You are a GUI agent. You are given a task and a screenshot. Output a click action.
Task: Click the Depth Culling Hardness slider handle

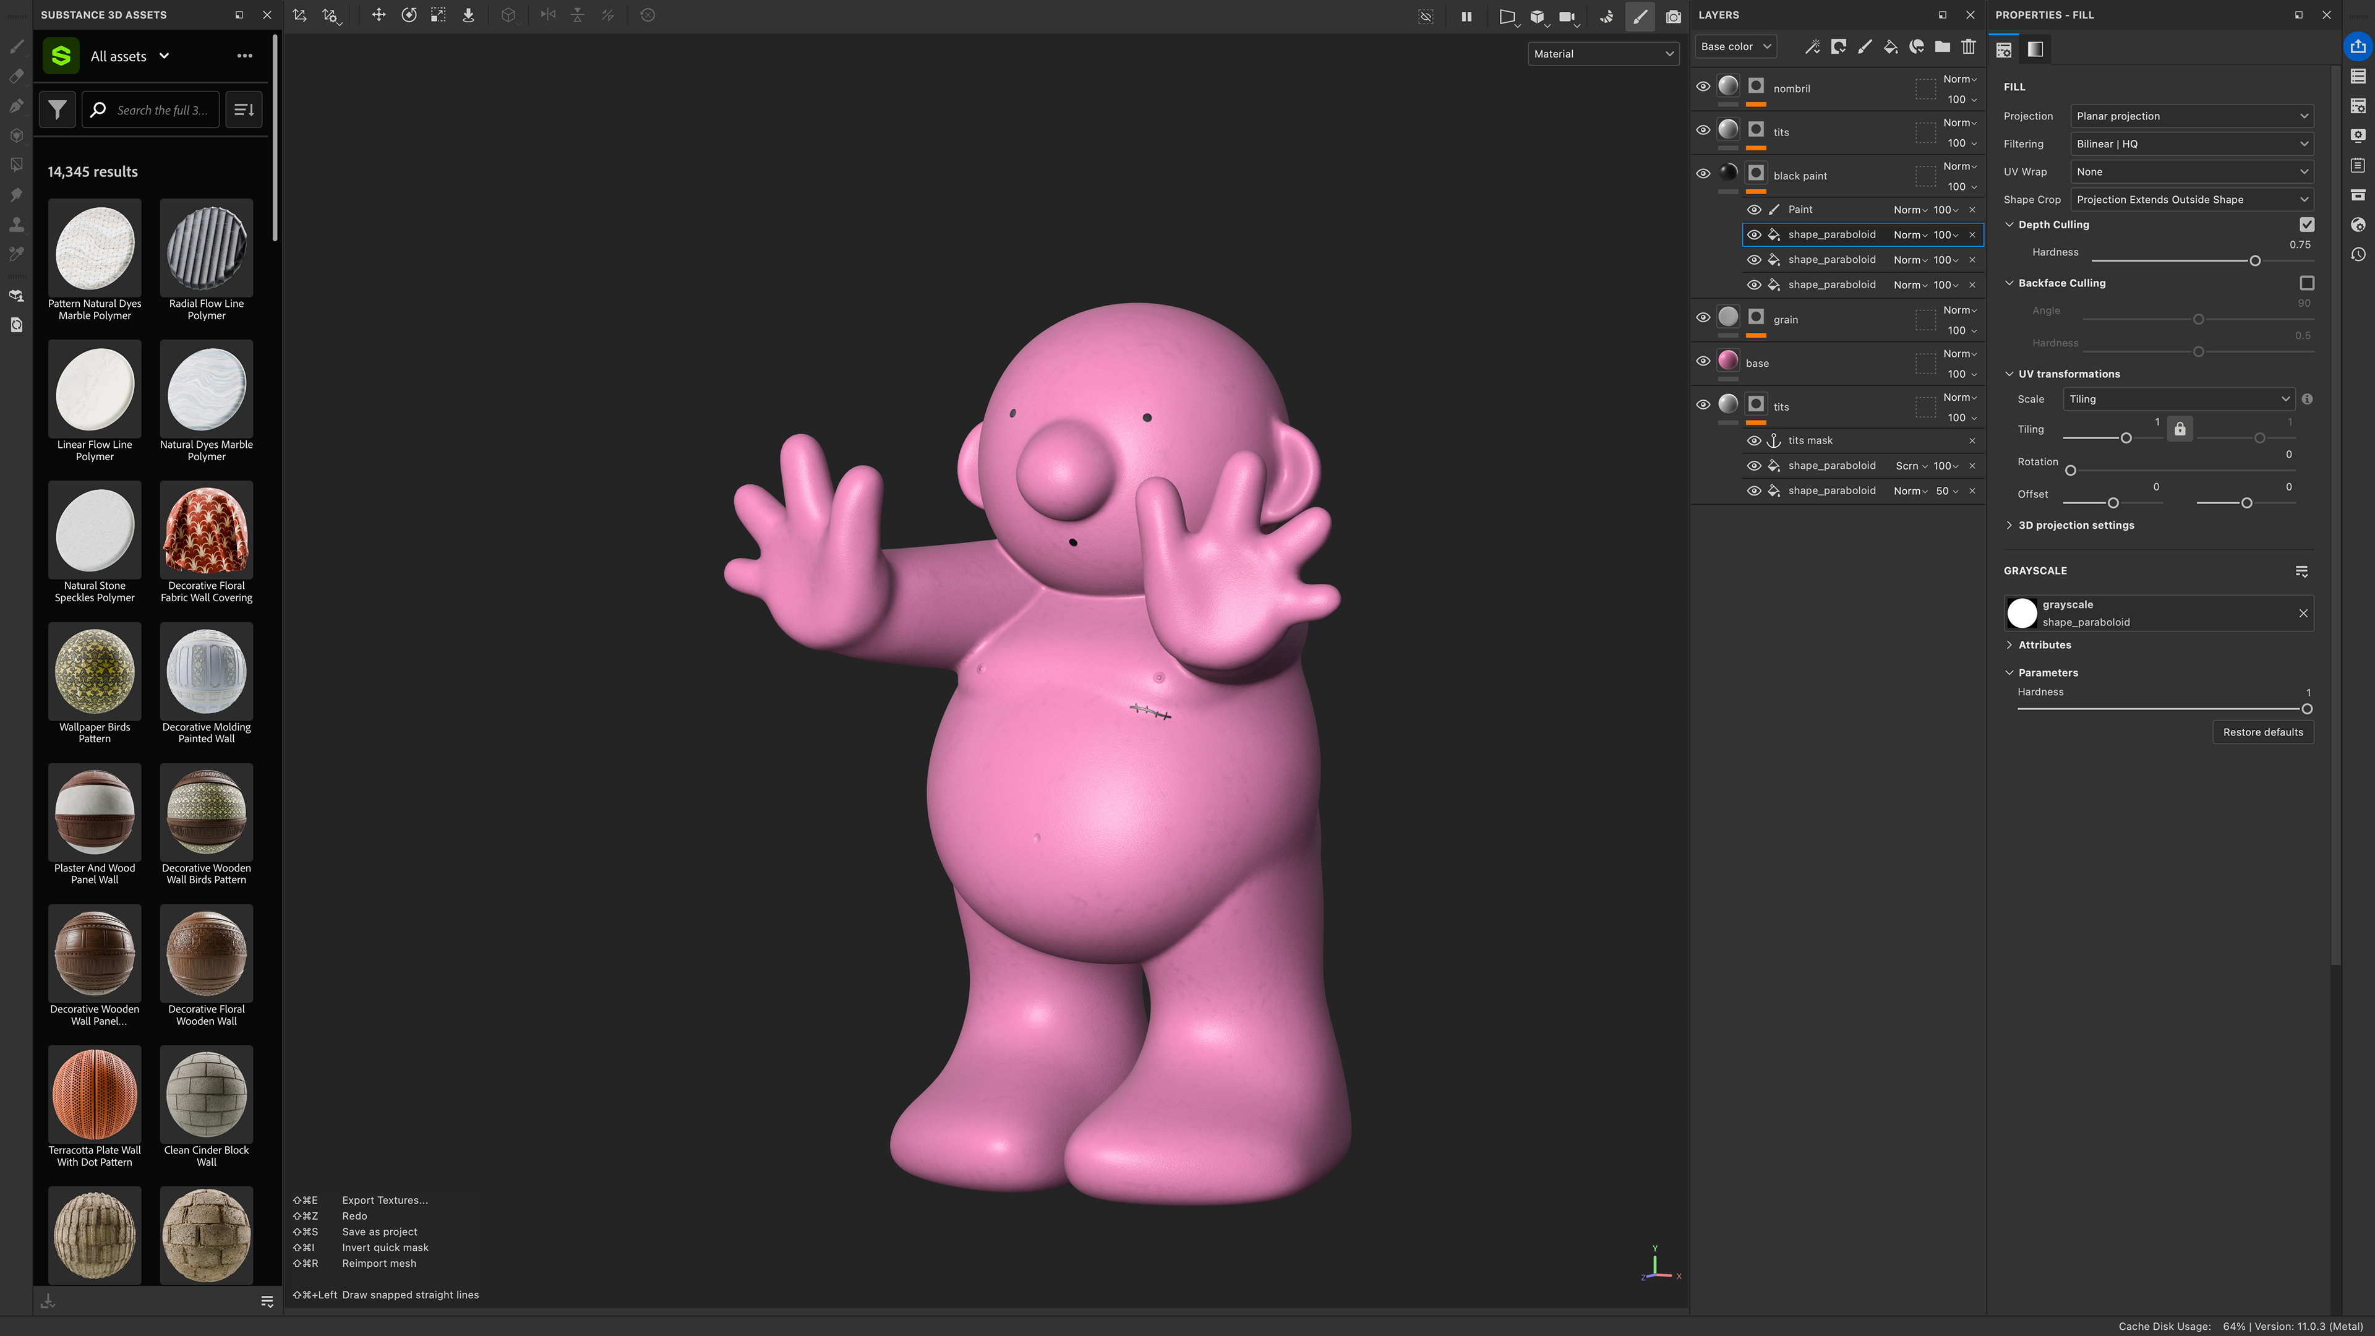coord(2255,261)
